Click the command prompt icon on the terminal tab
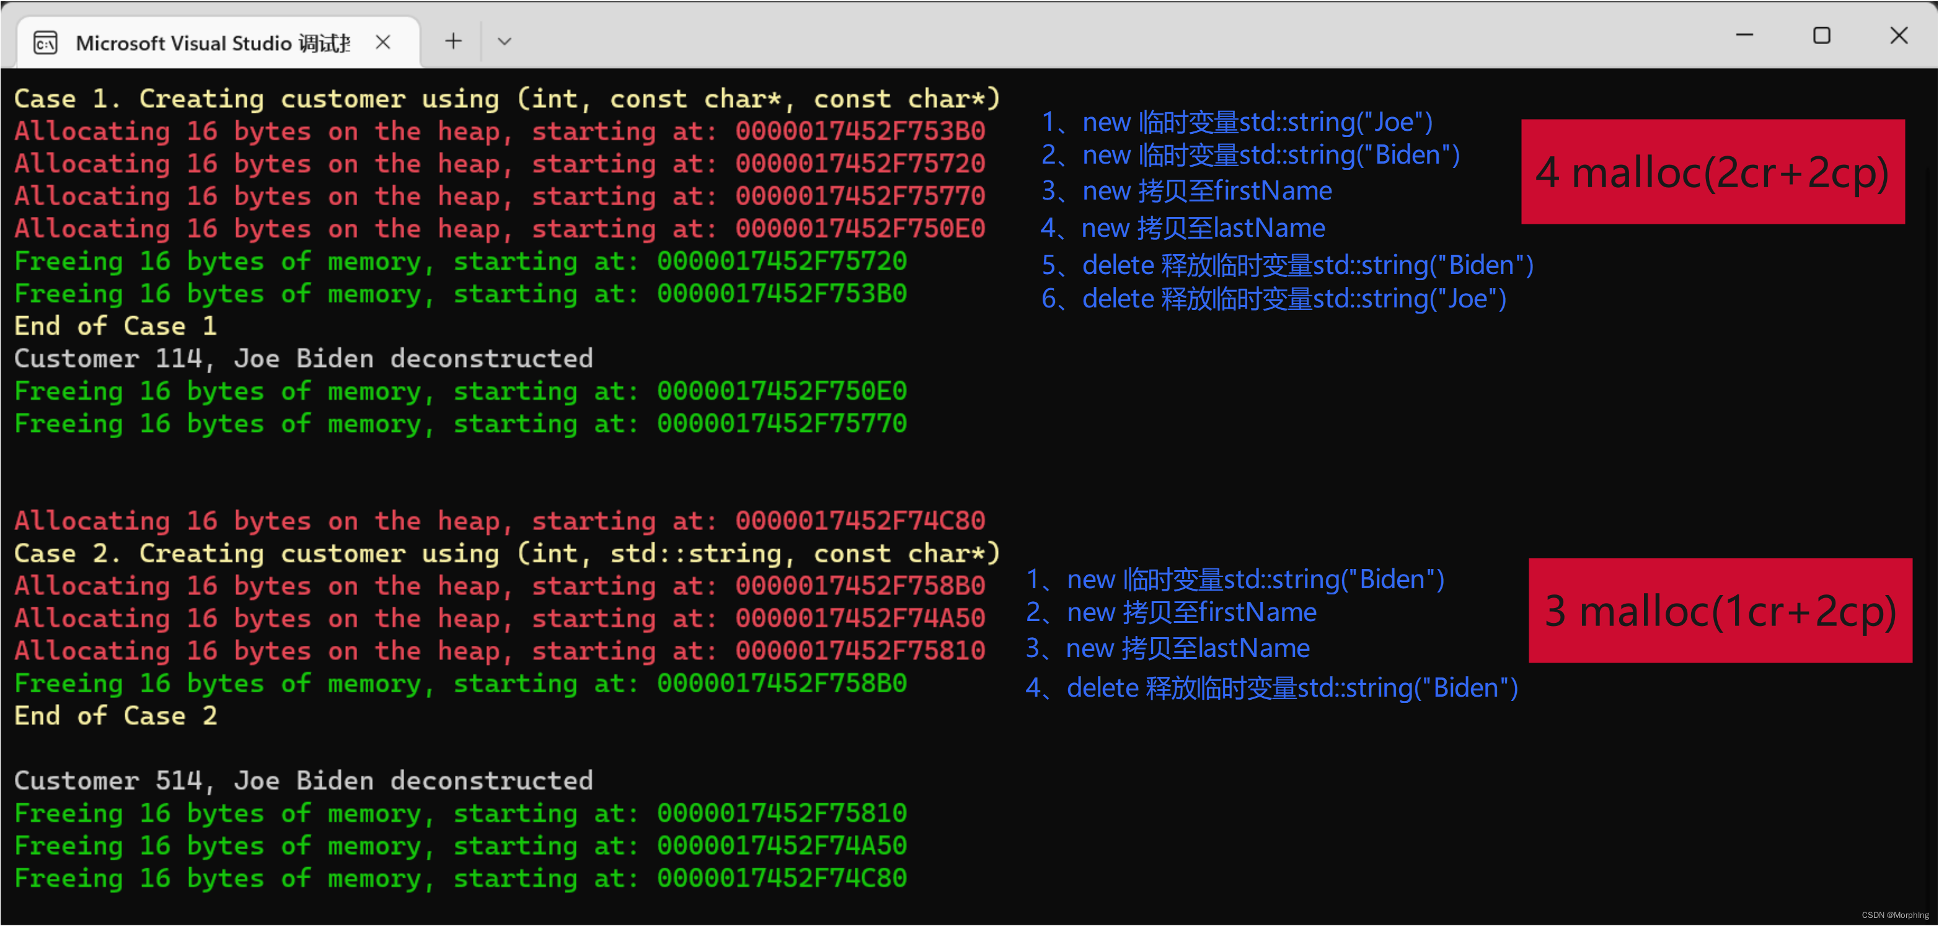Viewport: 1939px width, 926px height. [45, 42]
